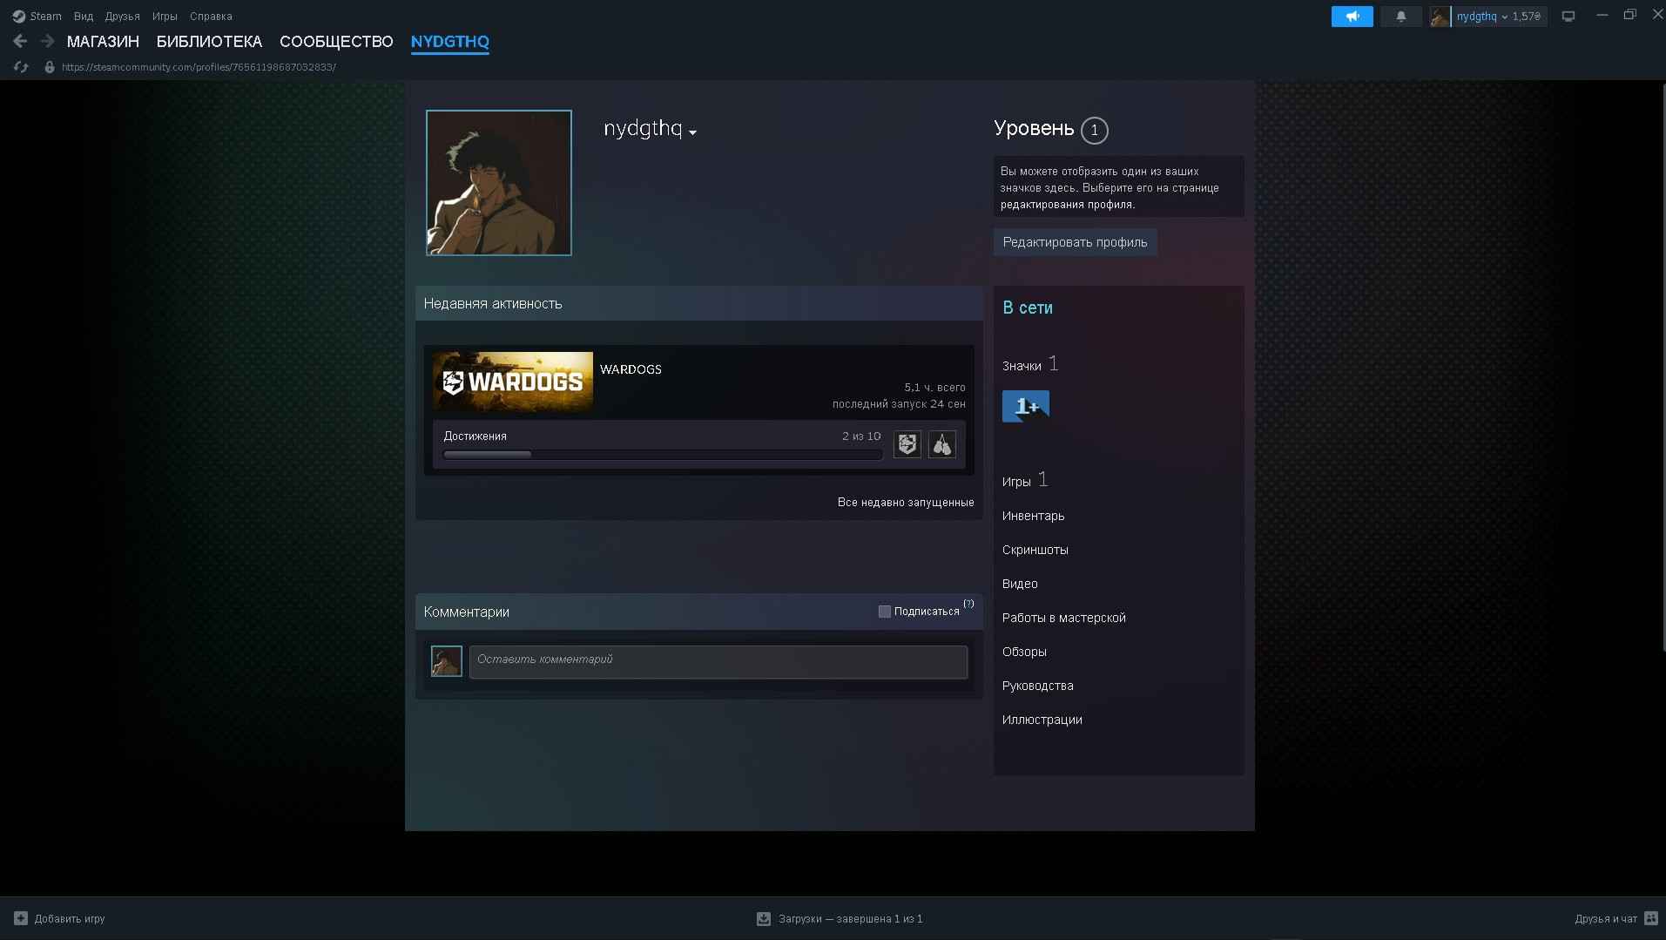Viewport: 1666px width, 940px height.
Task: Click the Steam logo menu
Action: (37, 16)
